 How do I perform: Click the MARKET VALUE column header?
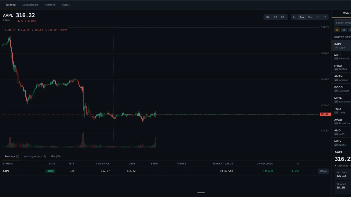[223, 164]
